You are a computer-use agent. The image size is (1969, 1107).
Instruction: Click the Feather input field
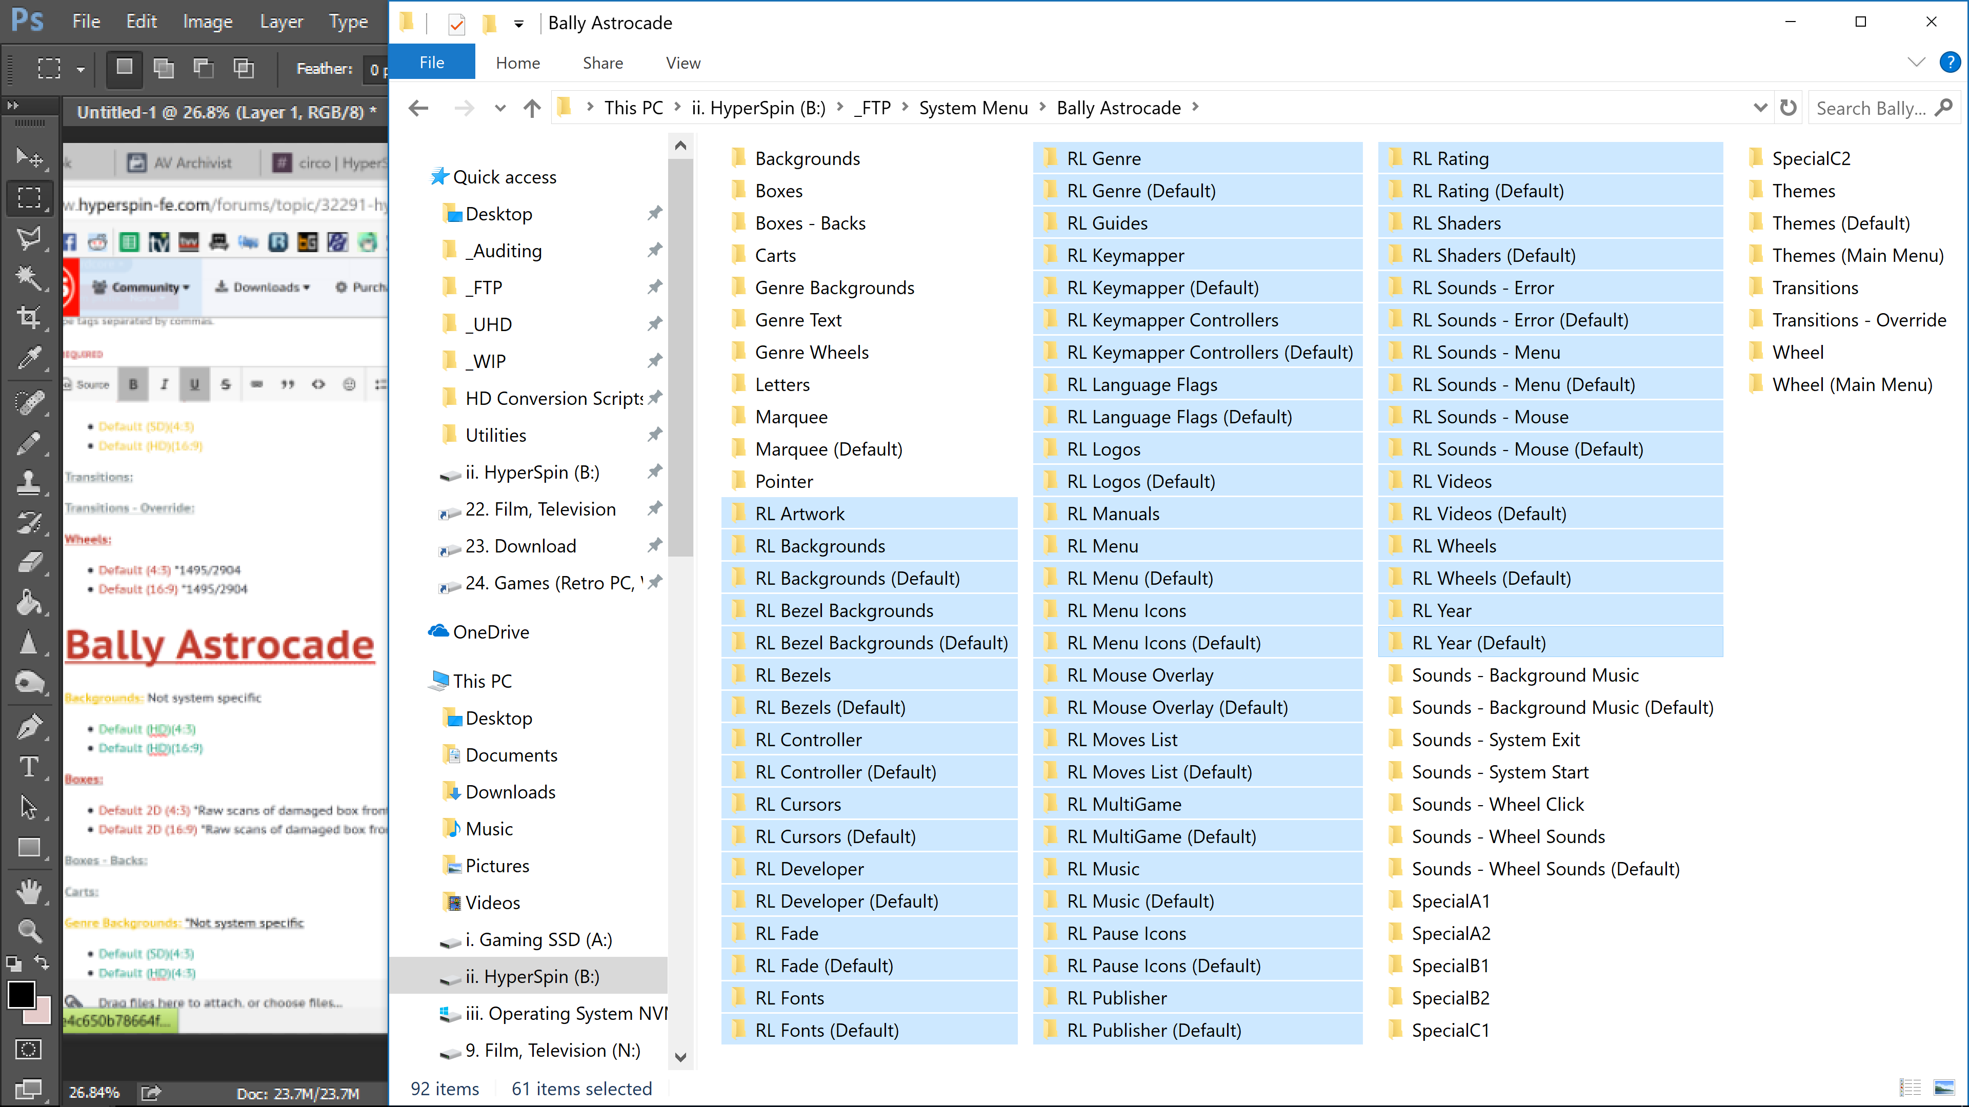(x=376, y=70)
